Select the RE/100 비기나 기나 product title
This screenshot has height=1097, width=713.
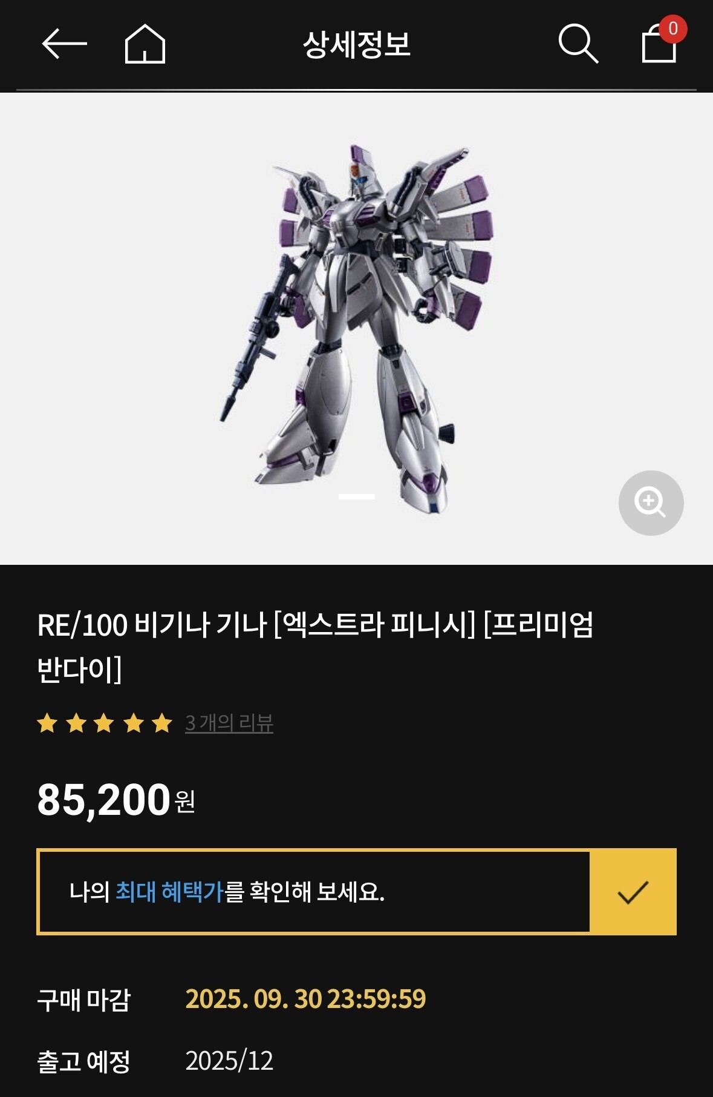pos(316,647)
